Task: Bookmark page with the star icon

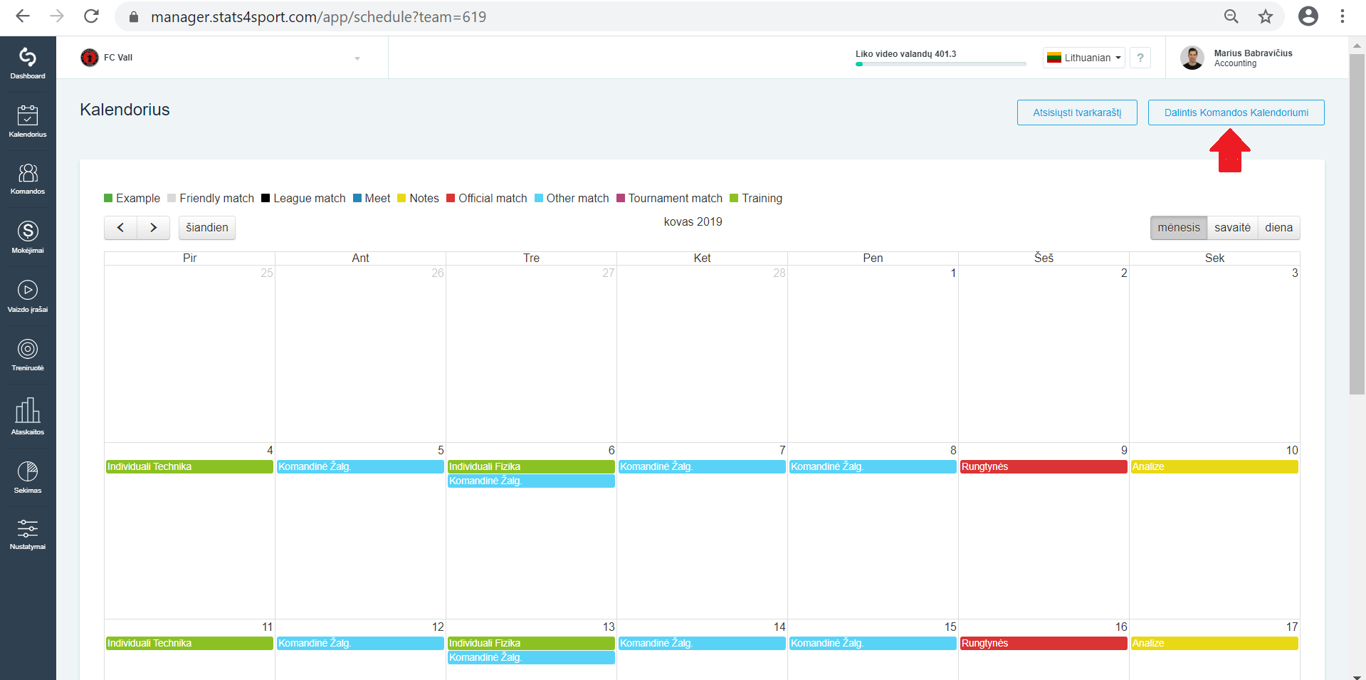Action: pos(1265,16)
